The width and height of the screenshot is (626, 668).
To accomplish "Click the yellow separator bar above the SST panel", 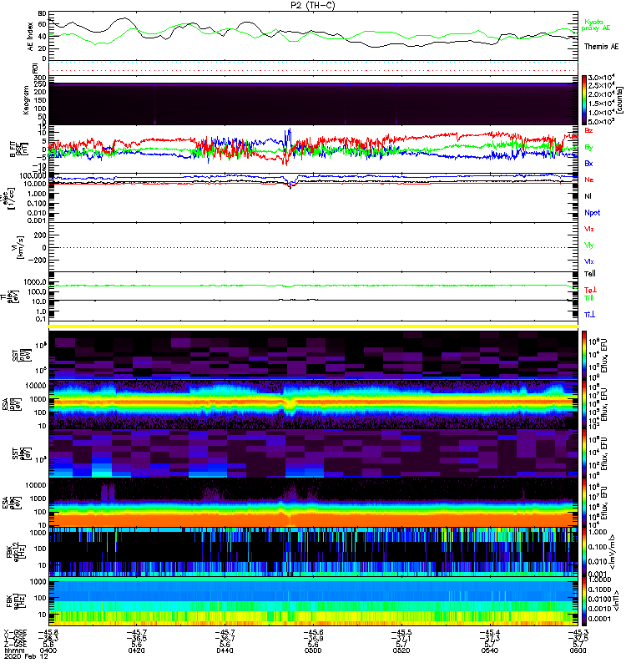I will tap(313, 326).
